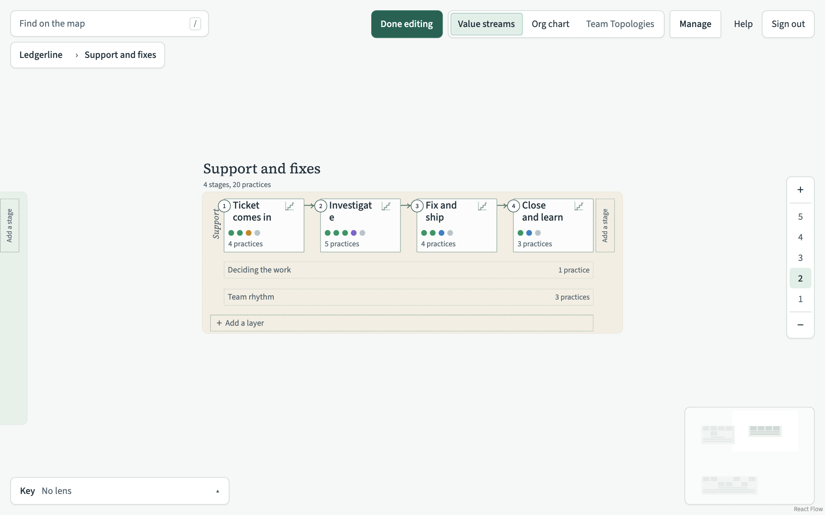The height and width of the screenshot is (515, 825).
Task: Select zoom level 3
Action: [x=800, y=258]
